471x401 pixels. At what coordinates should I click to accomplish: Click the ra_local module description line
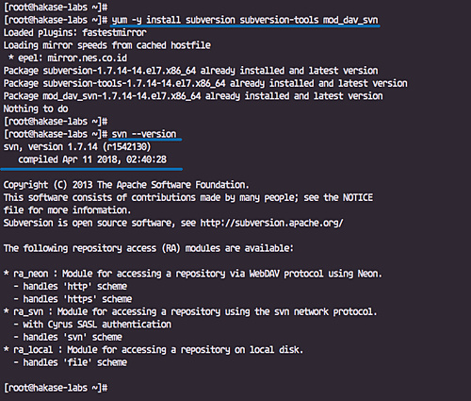pos(154,350)
